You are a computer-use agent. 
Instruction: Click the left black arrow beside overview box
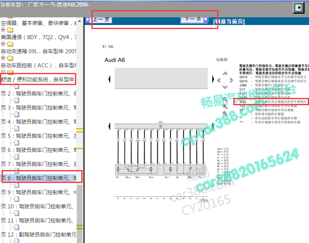[x=109, y=79]
